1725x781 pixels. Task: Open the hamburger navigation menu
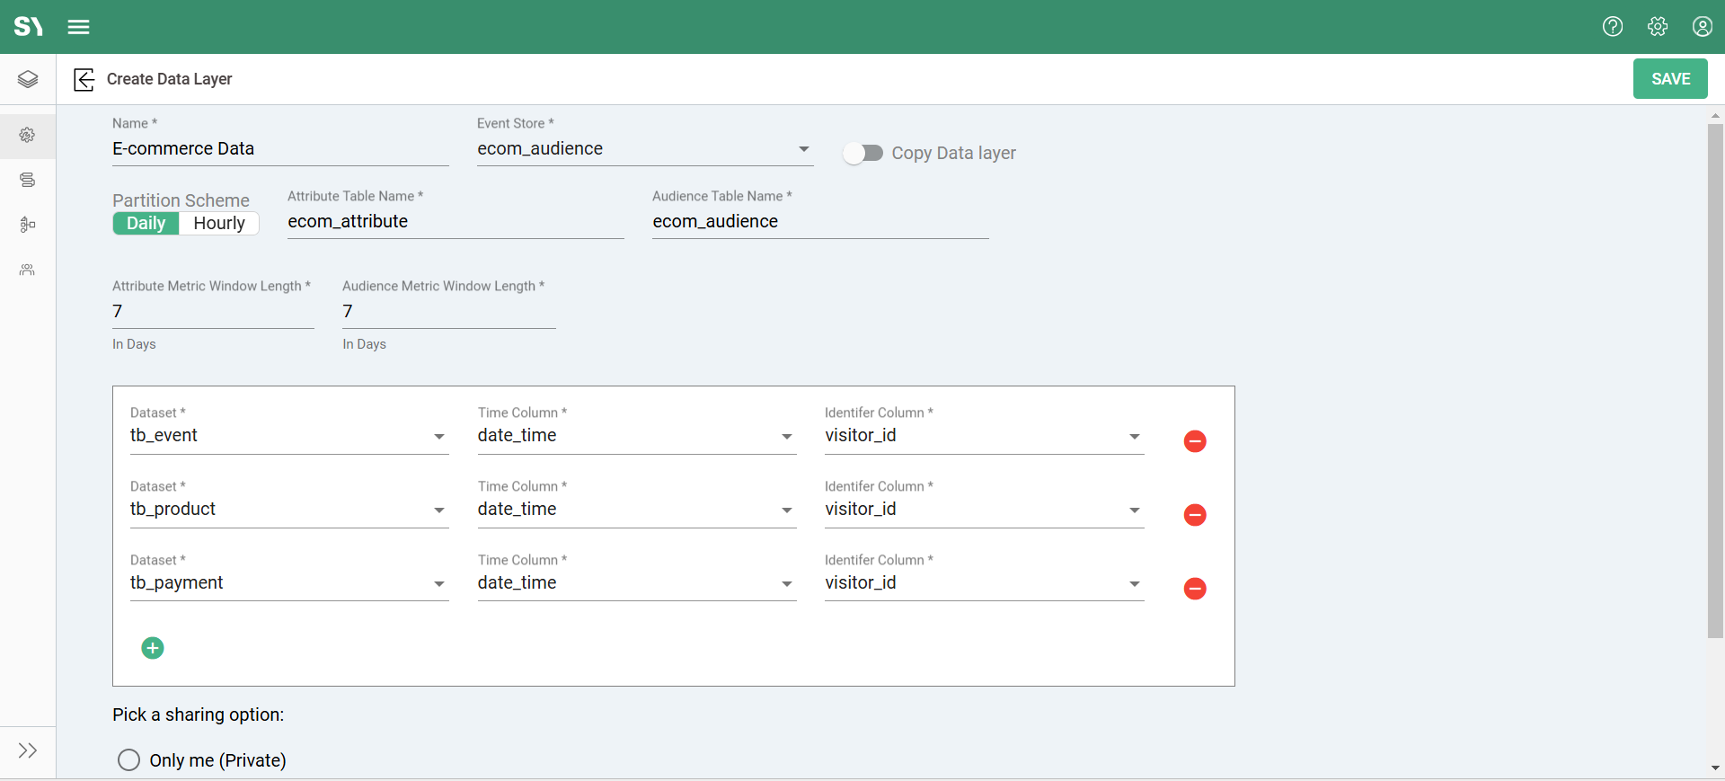(x=78, y=27)
